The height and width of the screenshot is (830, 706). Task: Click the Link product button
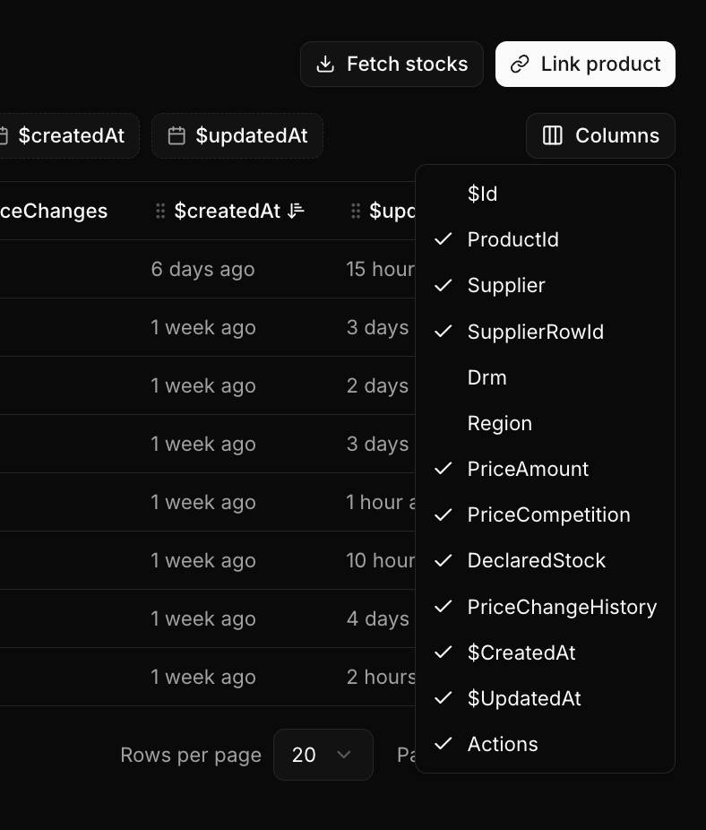[585, 64]
